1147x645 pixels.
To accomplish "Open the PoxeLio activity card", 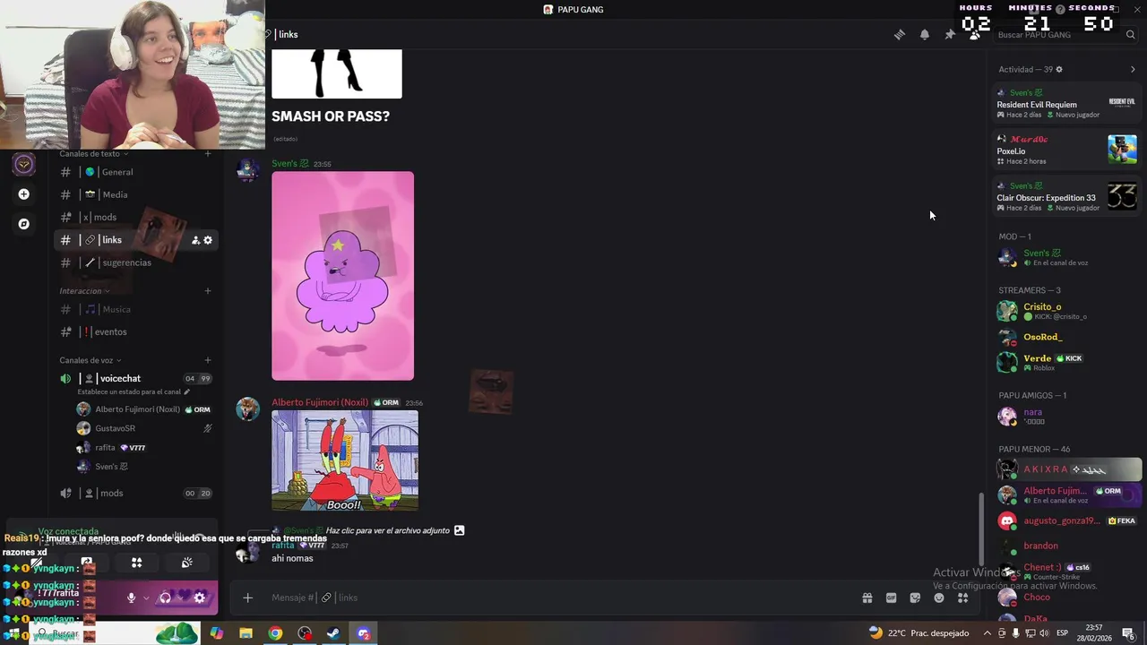I will pyautogui.click(x=1066, y=150).
